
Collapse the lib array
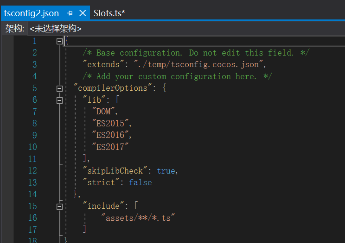(x=59, y=100)
